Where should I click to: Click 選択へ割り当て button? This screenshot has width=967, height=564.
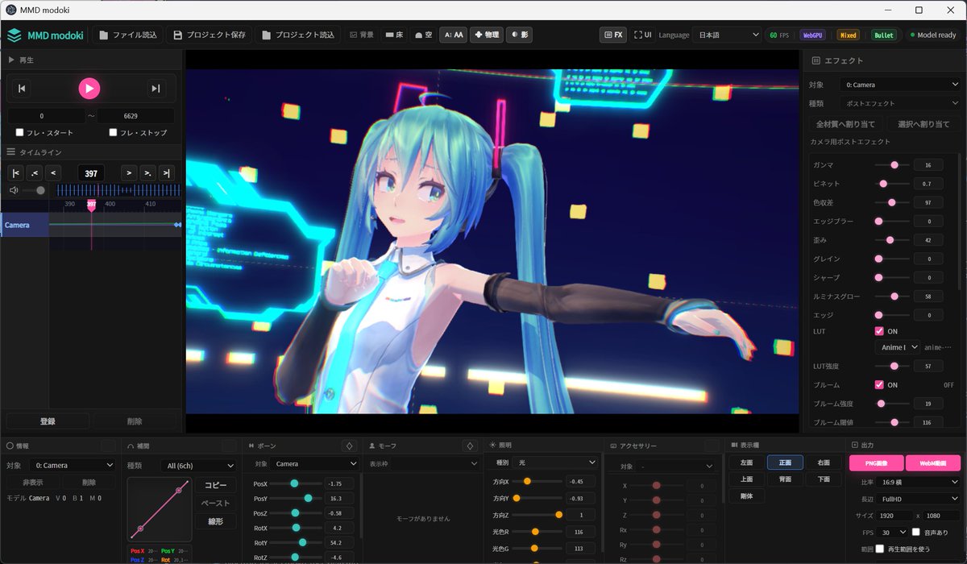(x=923, y=124)
